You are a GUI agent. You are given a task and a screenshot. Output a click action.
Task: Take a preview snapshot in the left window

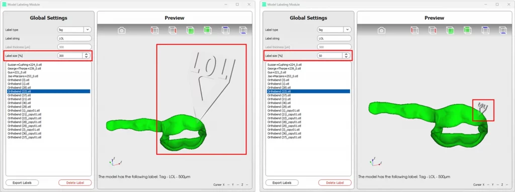point(122,31)
